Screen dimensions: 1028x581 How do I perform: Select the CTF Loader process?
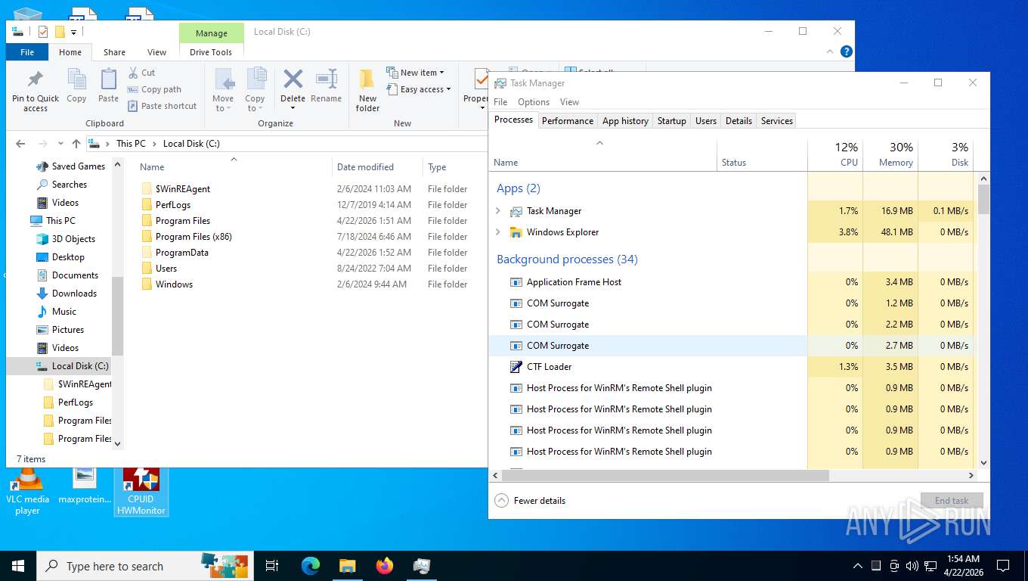coord(648,367)
